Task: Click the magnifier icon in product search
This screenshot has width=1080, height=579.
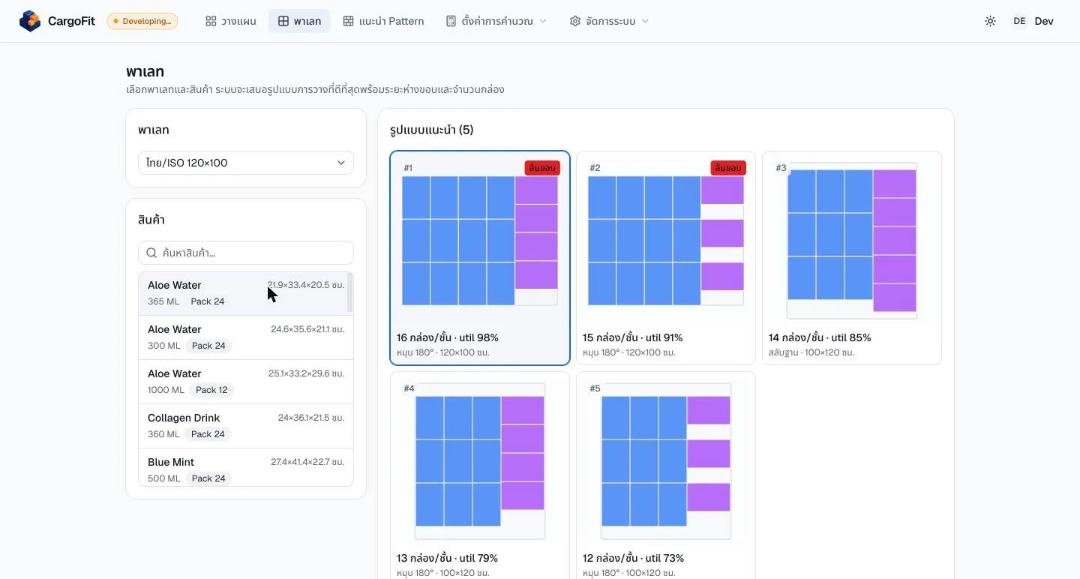Action: tap(151, 253)
